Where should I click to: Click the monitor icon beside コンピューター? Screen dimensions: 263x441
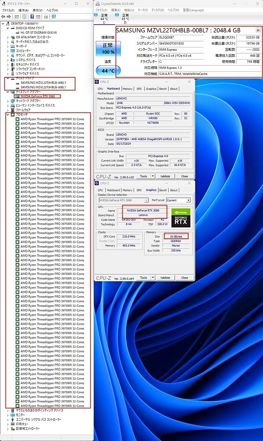[12, 51]
